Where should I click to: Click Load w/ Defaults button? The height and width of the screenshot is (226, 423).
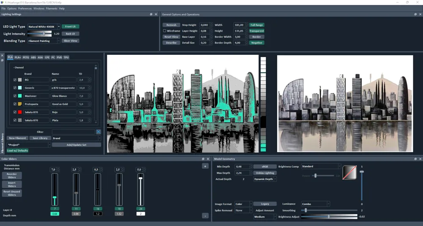point(17,151)
